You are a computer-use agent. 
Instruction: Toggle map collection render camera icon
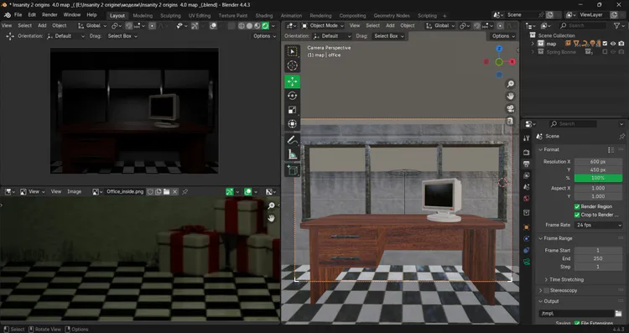pyautogui.click(x=621, y=44)
